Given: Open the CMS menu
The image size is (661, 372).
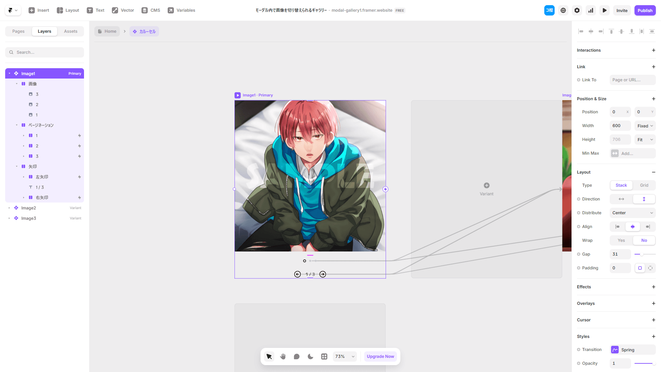Looking at the screenshot, I should pyautogui.click(x=151, y=10).
